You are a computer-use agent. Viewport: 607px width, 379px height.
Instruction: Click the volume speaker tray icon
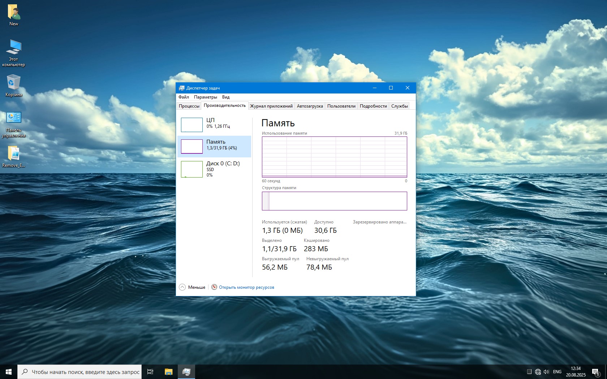click(x=546, y=372)
